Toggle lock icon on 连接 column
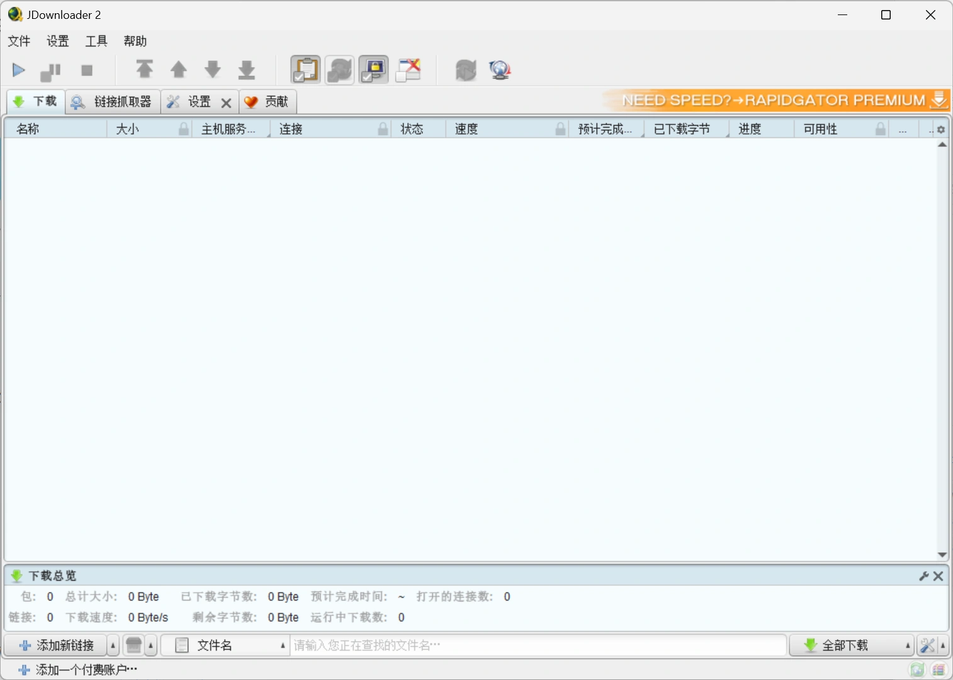 [383, 129]
